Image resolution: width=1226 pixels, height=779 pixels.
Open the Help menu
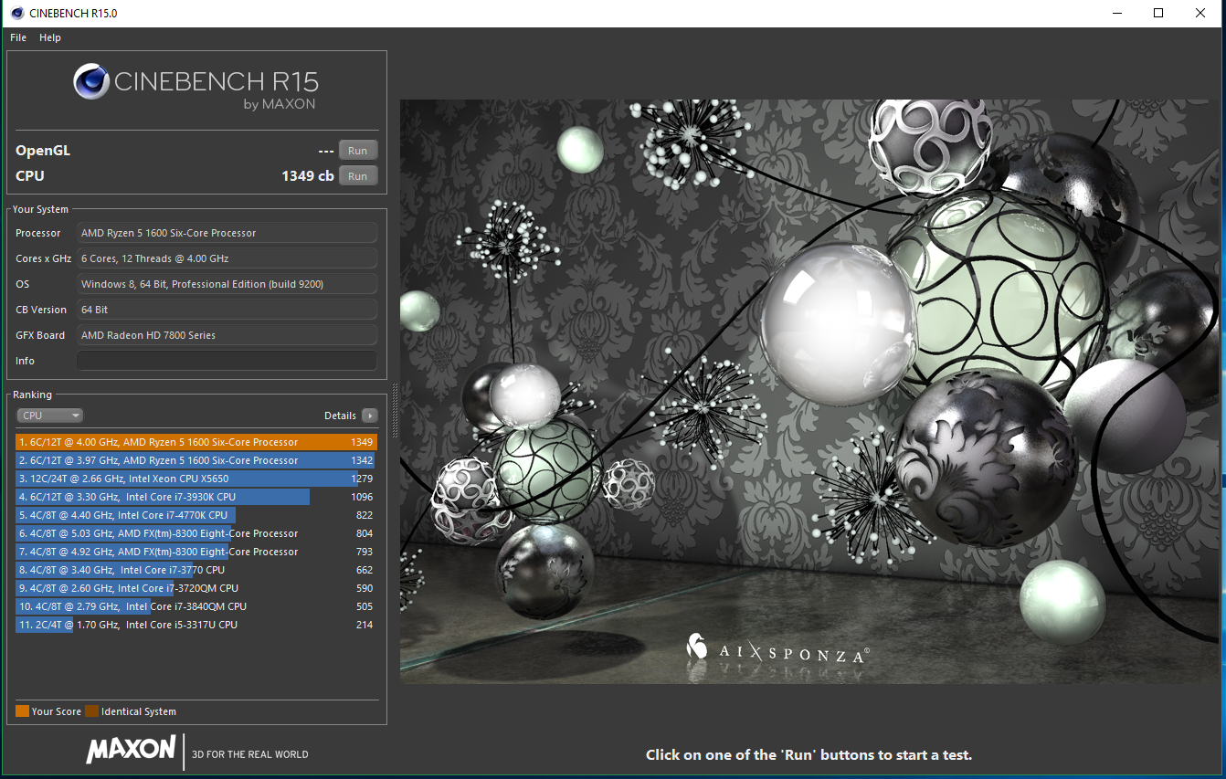[x=50, y=37]
